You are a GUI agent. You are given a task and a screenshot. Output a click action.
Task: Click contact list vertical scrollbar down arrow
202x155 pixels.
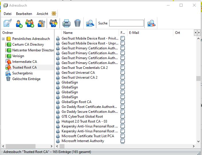(198, 142)
